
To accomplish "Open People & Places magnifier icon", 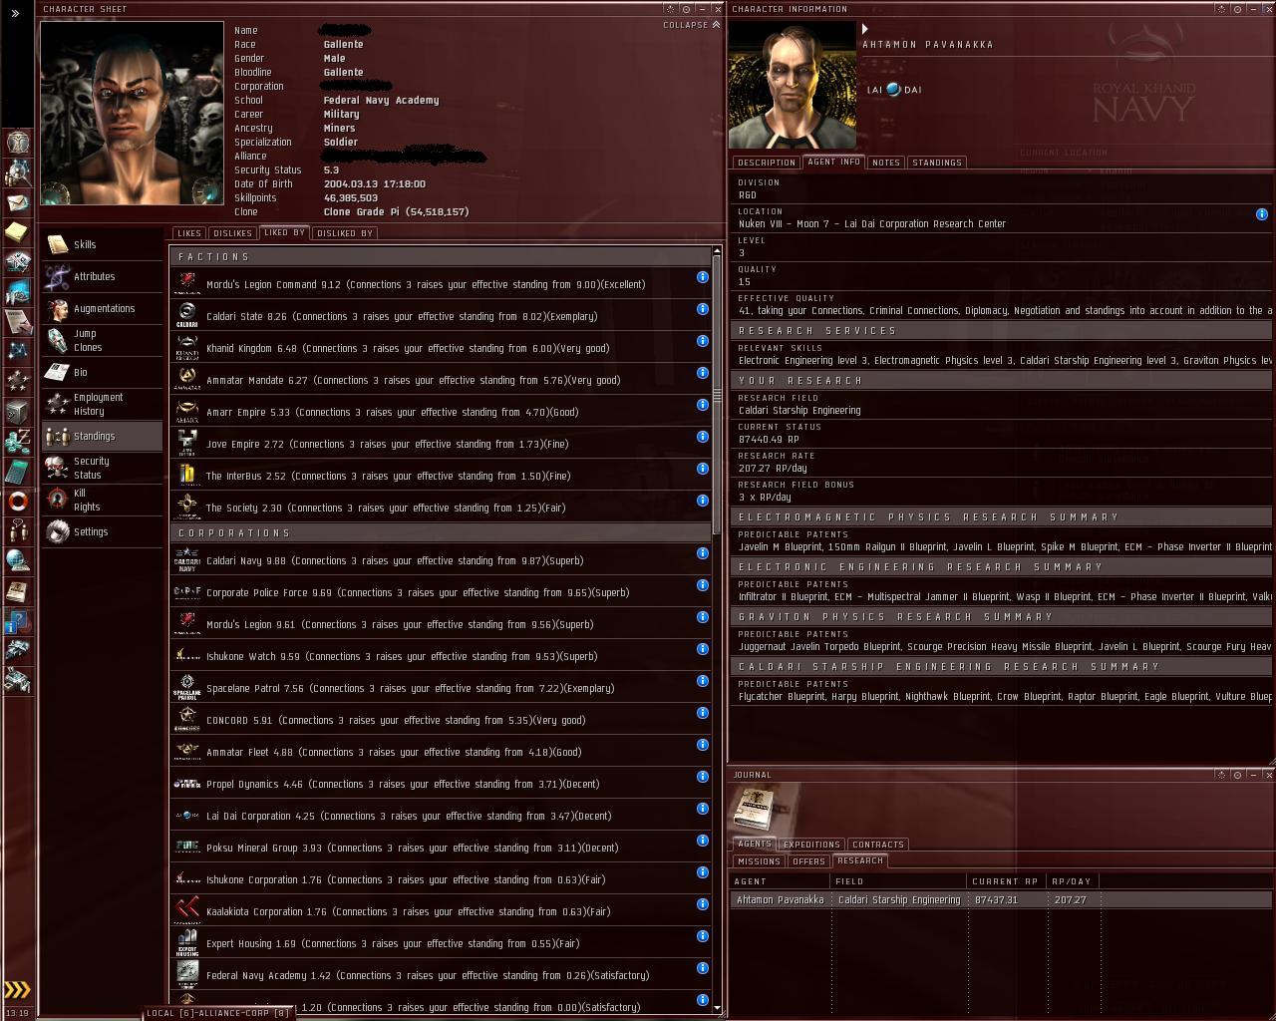I will [x=18, y=172].
